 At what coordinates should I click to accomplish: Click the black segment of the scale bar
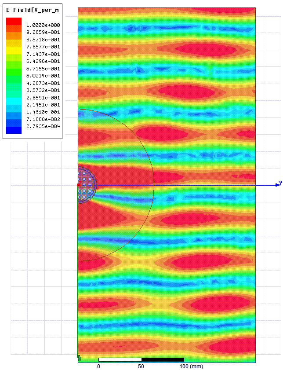(163, 359)
